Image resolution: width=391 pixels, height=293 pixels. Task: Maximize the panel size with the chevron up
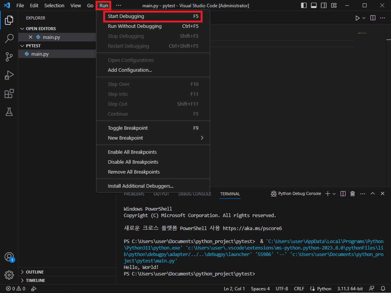pyautogui.click(x=373, y=194)
